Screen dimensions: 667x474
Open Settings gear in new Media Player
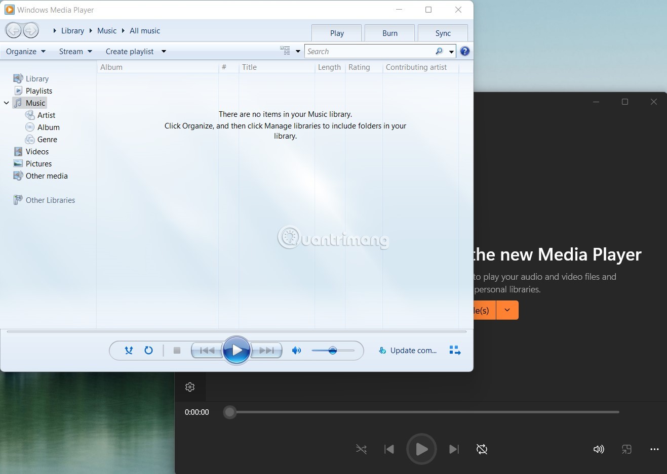[190, 387]
